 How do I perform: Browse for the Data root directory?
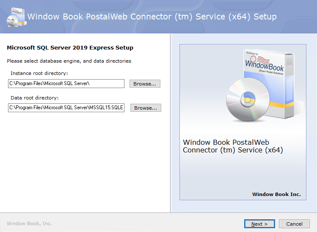(146, 108)
